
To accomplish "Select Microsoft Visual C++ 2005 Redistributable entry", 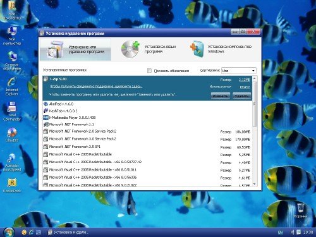I will (147, 154).
